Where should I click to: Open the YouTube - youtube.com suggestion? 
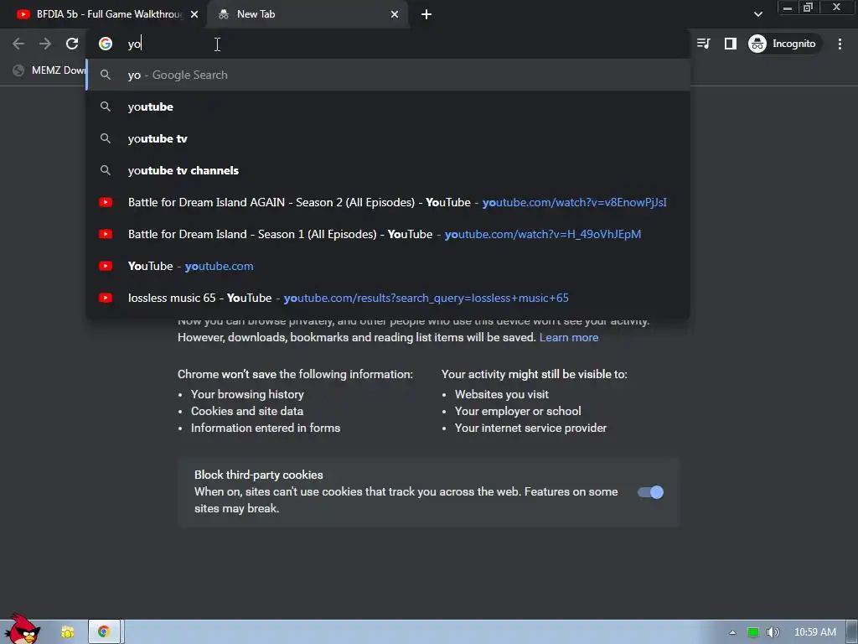[x=388, y=266]
